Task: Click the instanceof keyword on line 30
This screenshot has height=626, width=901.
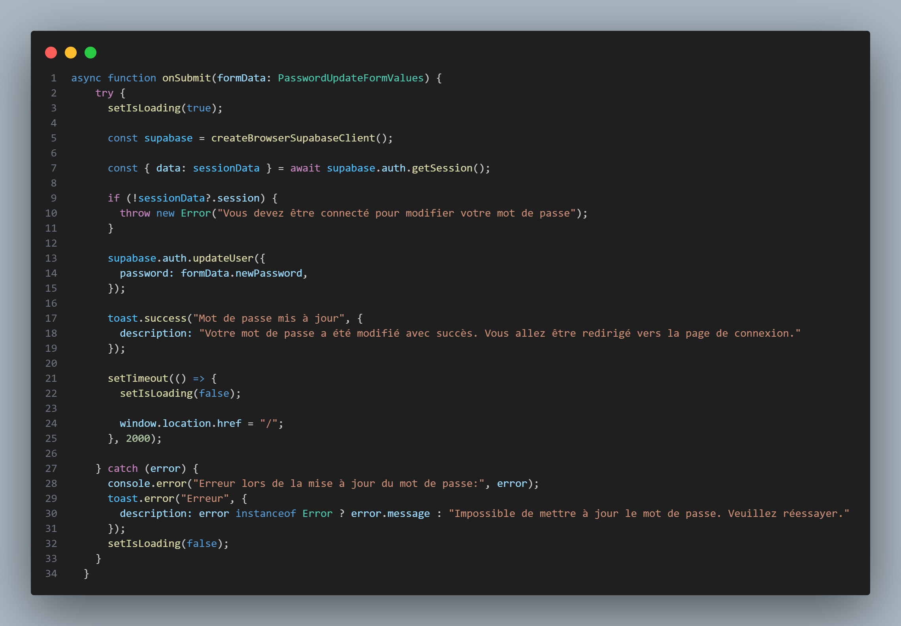Action: click(x=266, y=513)
